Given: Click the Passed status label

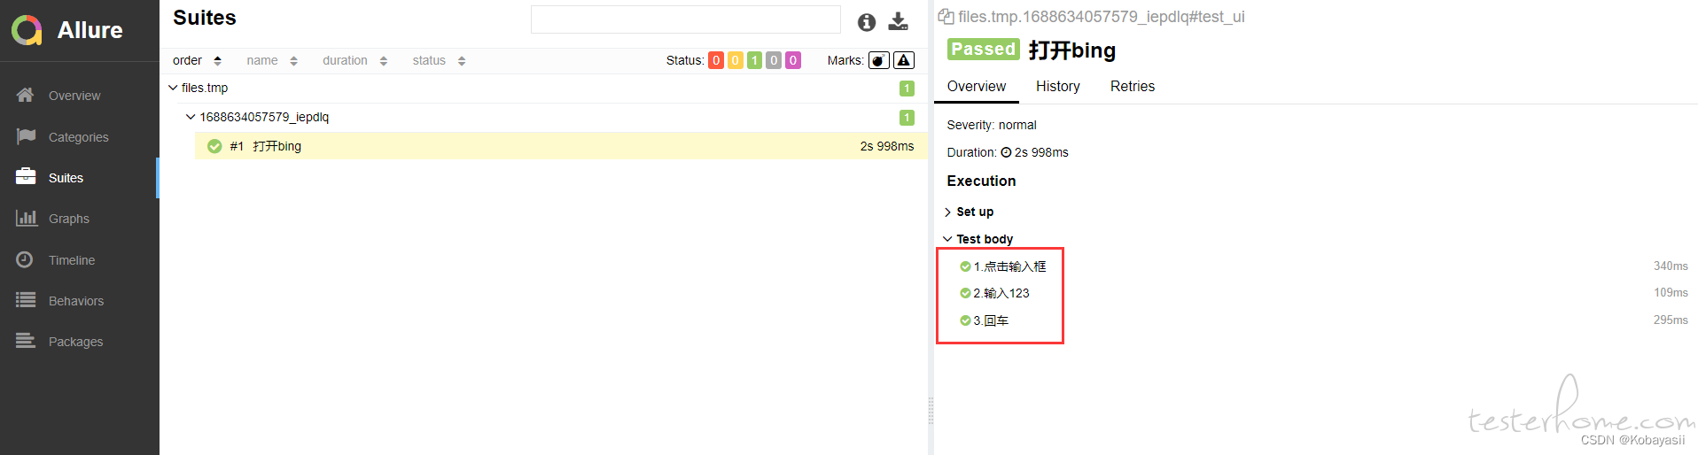Looking at the screenshot, I should point(984,49).
